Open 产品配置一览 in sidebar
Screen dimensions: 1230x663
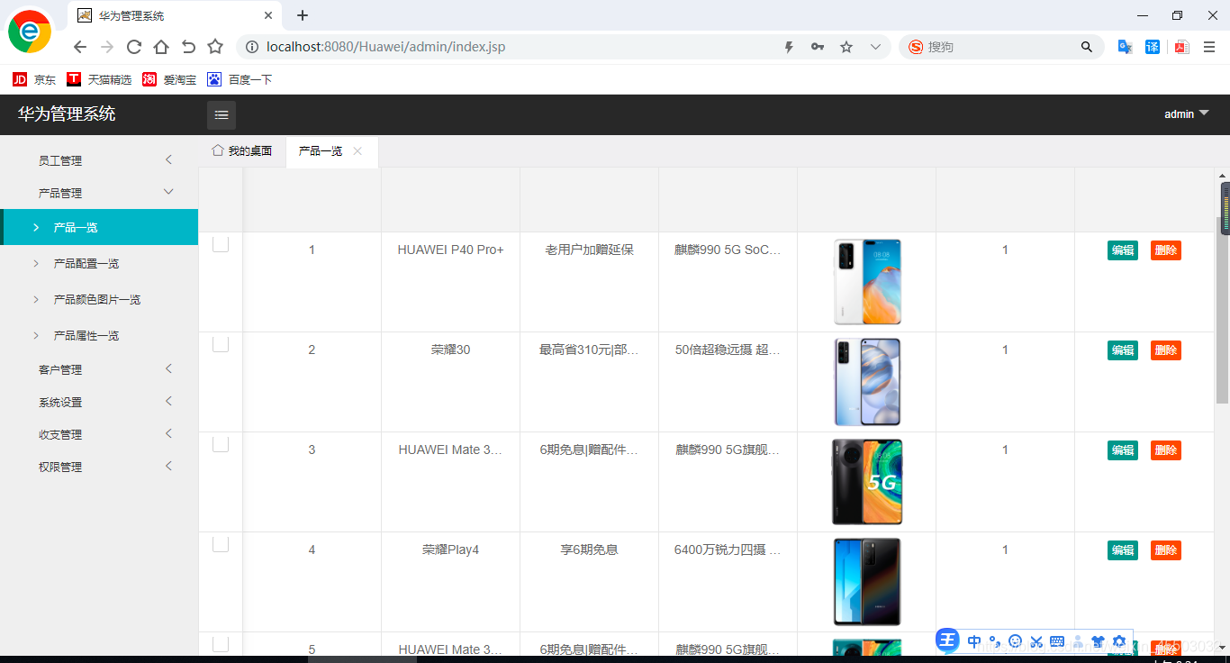99,263
